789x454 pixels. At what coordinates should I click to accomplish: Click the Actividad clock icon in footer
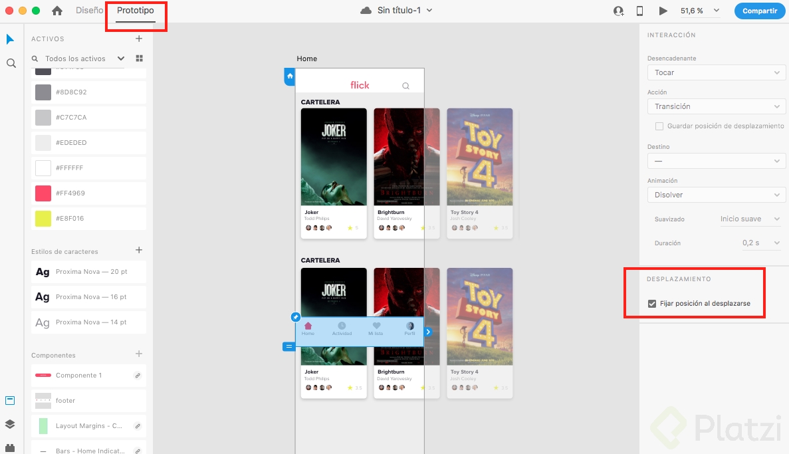(342, 326)
